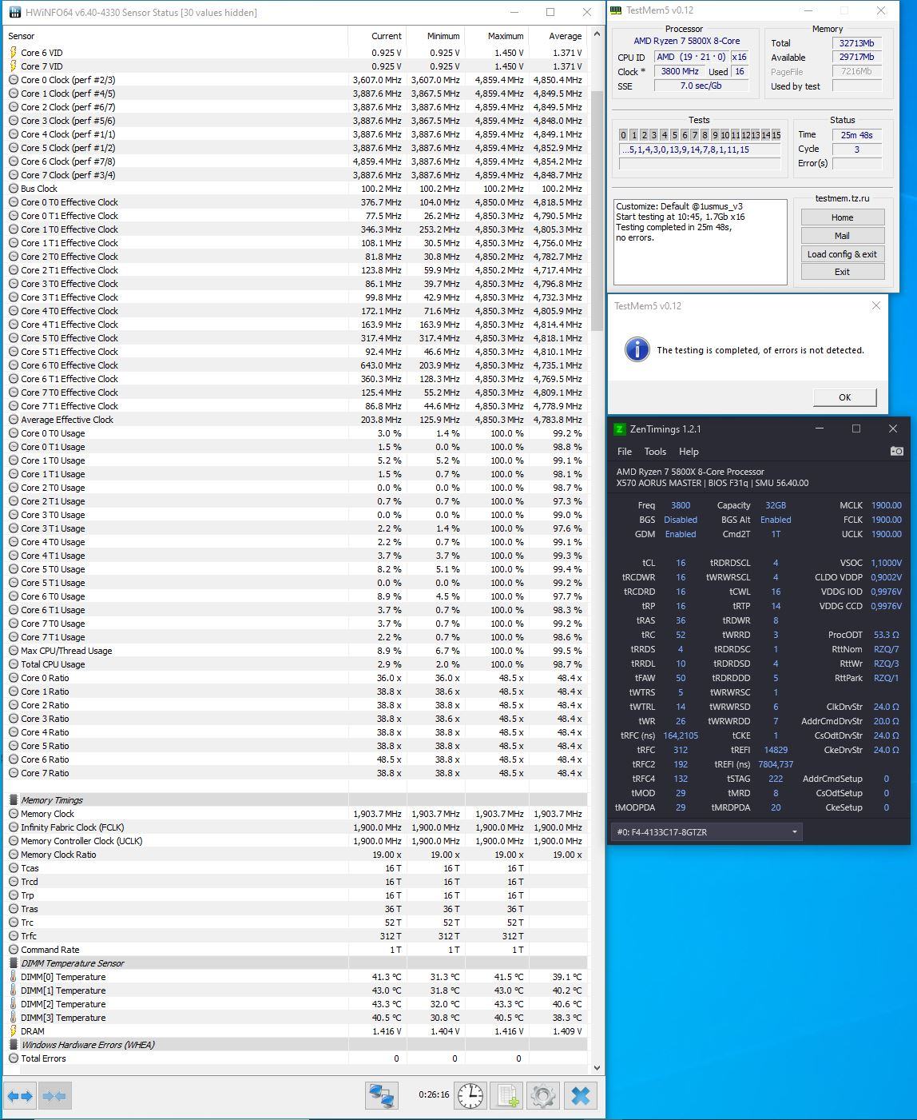
Task: Open Tools menu in ZenTimings
Action: 655,452
